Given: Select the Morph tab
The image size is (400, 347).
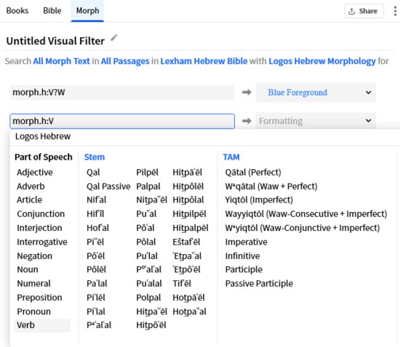Looking at the screenshot, I should (87, 11).
